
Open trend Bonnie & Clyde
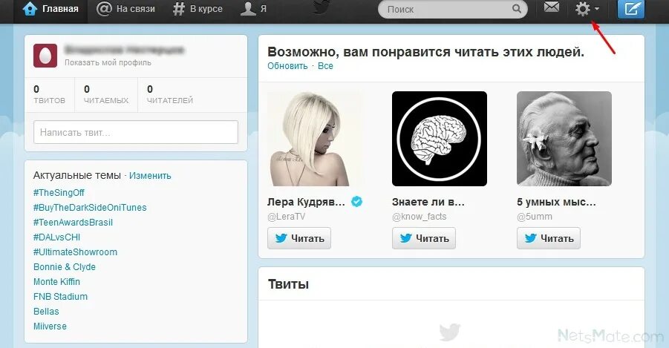[65, 267]
